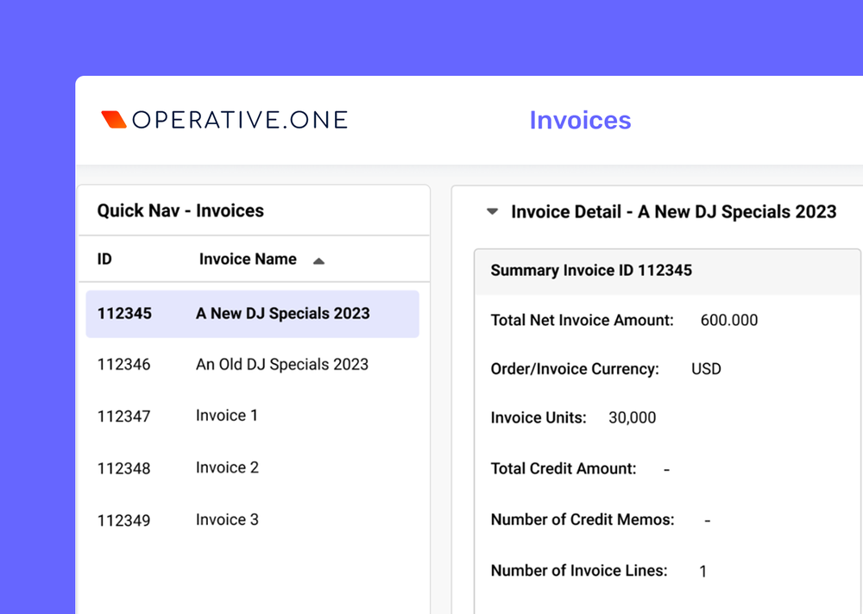Image resolution: width=863 pixels, height=614 pixels.
Task: Click the collapse triangle beside Invoice Detail
Action: (x=491, y=210)
